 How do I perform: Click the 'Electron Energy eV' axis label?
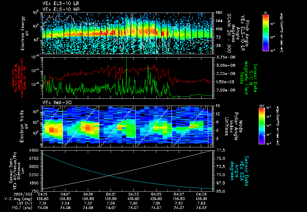(25, 33)
